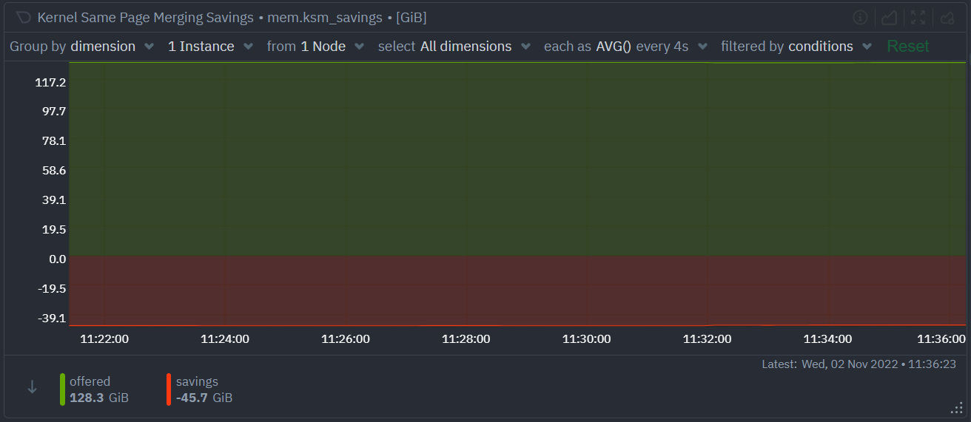The width and height of the screenshot is (971, 422).
Task: Click the chart title Kernel Same Page Merging Savings
Action: [145, 17]
